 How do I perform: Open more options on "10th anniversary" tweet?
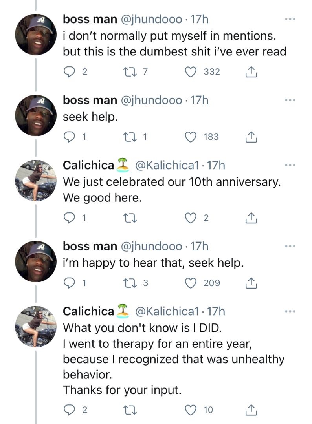click(x=290, y=165)
